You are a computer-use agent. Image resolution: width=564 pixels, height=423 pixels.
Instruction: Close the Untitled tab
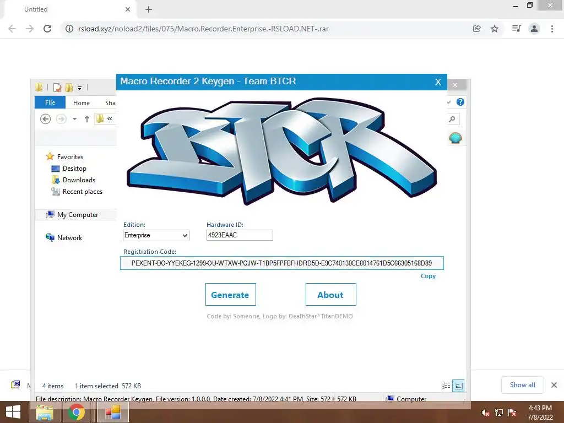[128, 9]
